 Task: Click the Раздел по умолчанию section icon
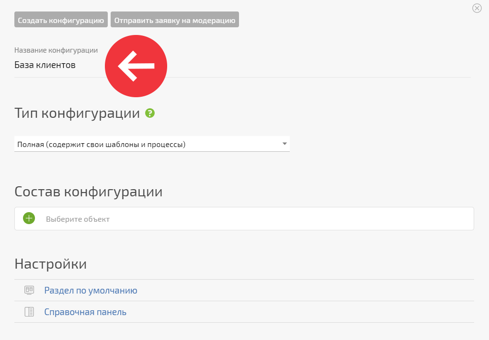pos(29,290)
